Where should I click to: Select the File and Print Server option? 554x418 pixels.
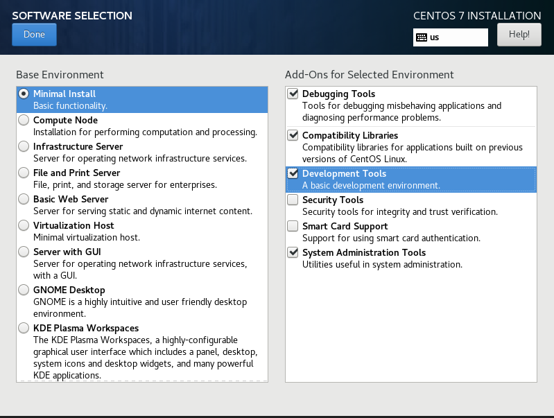[x=24, y=173]
